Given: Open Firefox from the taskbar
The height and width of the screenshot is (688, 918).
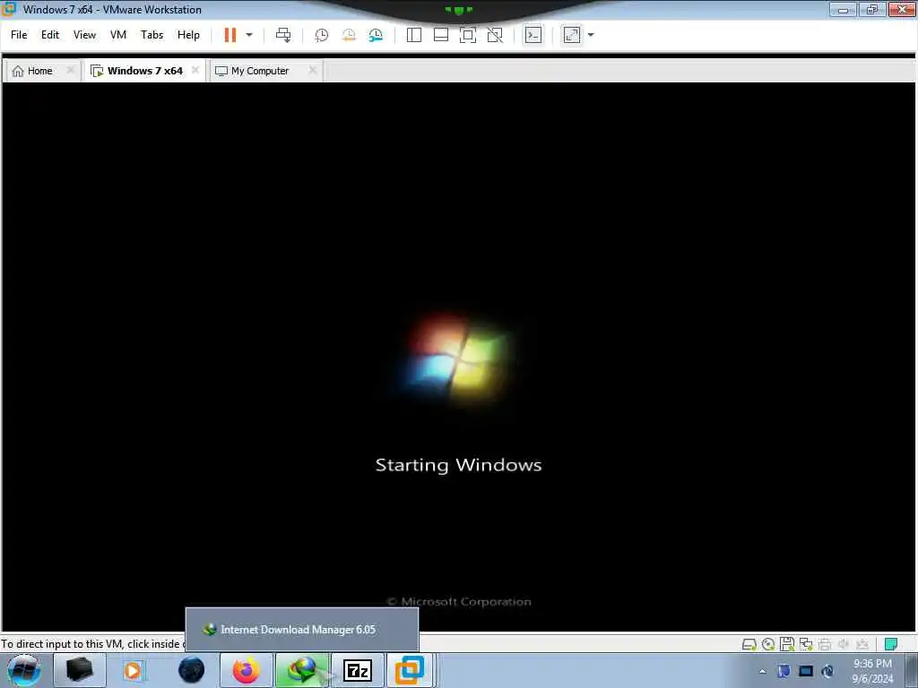Looking at the screenshot, I should pos(247,670).
